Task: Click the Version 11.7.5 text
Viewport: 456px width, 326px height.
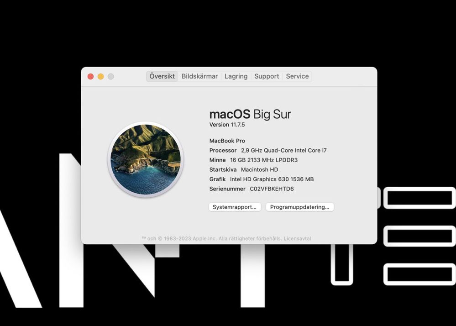Action: (x=227, y=125)
